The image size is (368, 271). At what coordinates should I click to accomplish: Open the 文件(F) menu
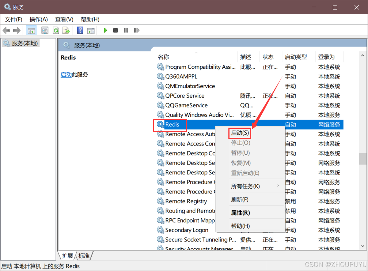pyautogui.click(x=14, y=19)
